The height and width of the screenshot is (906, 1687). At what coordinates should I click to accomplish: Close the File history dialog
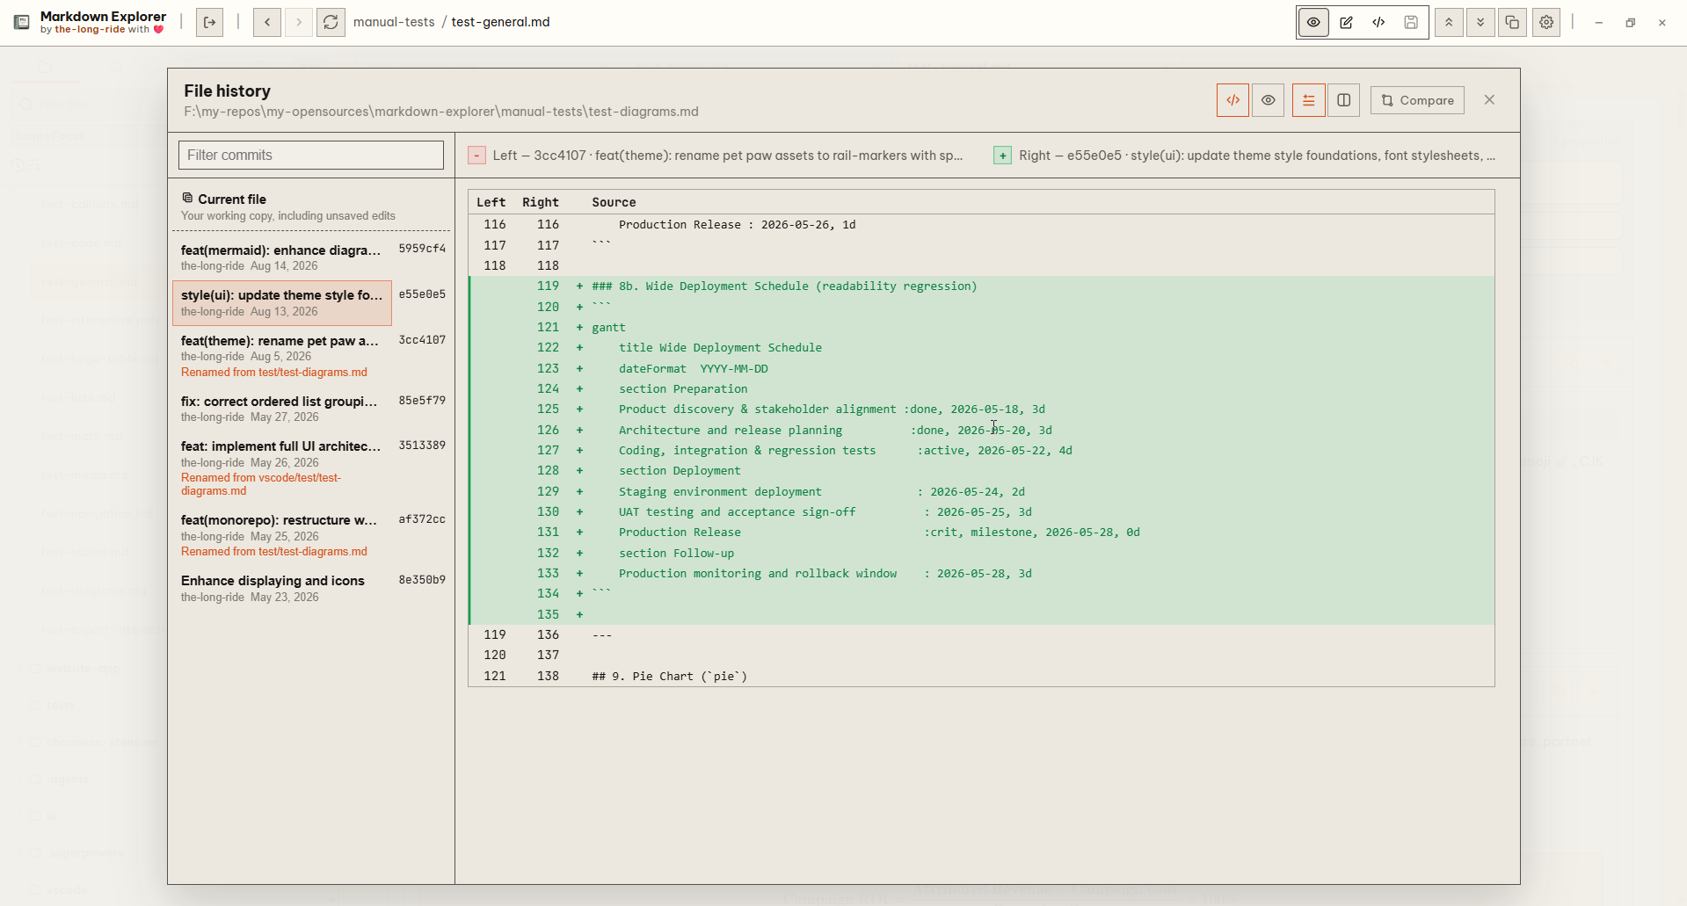click(1489, 100)
